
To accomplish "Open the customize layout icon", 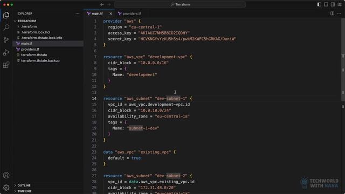I will pos(340,4).
